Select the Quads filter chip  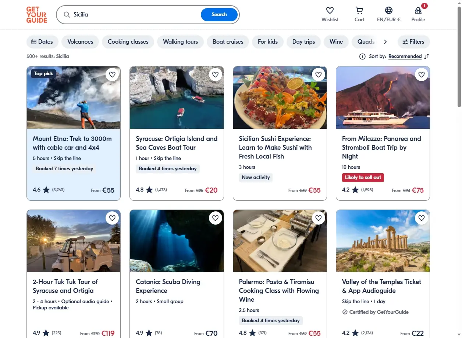[365, 42]
